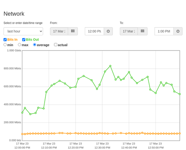Click the 'Select or enter date/time range' label
Image resolution: width=186 pixels, height=150 pixels.
coord(23,23)
